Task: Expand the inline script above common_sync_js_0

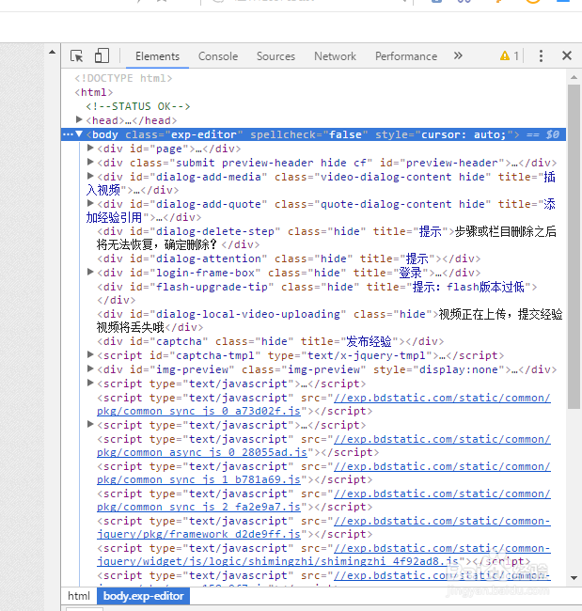Action: pyautogui.click(x=90, y=383)
